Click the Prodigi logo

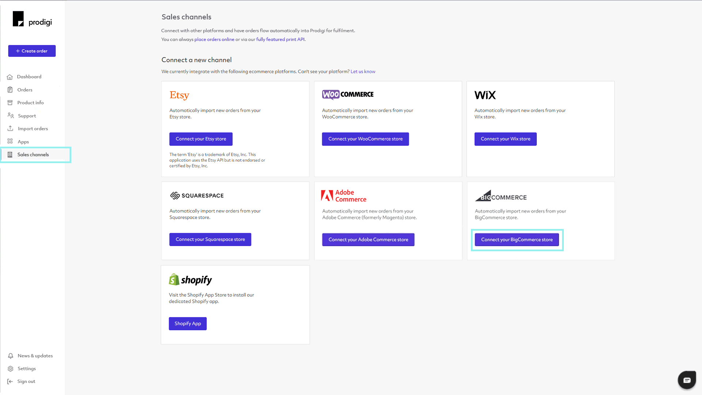pos(32,18)
